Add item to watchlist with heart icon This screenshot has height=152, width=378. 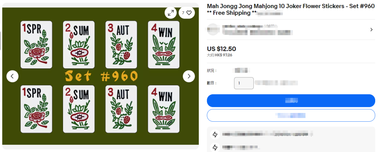coord(187,13)
